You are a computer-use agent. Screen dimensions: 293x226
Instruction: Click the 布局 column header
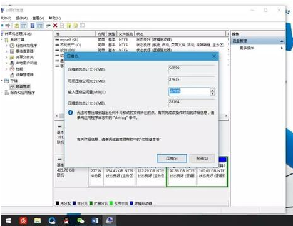(101, 34)
